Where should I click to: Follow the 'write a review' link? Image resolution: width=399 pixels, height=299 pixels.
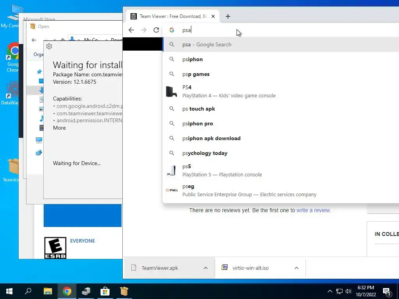click(x=313, y=210)
